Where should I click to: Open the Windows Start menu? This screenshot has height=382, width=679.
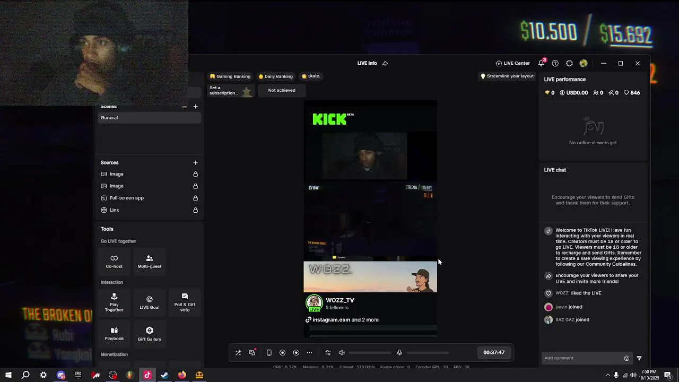pos(8,375)
